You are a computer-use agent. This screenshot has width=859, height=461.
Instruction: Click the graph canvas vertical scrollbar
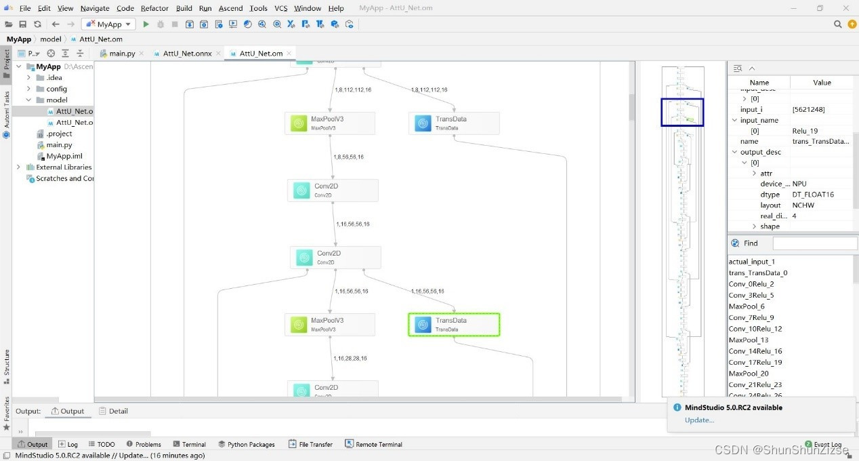click(631, 107)
